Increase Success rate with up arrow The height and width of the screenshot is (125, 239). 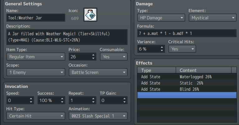click(62, 99)
